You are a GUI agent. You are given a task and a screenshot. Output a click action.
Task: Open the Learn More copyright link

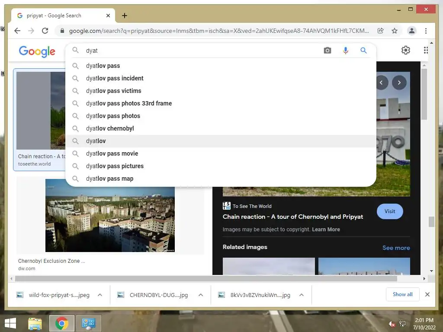coord(326,230)
